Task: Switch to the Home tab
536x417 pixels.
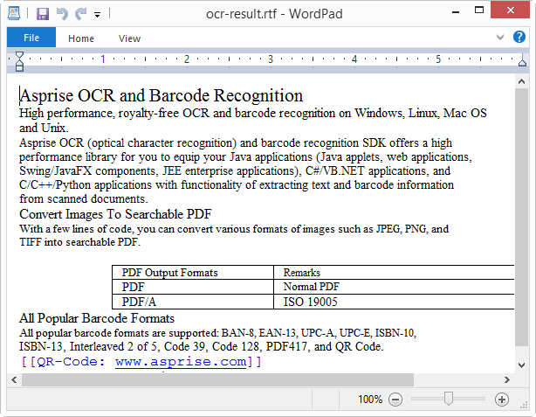Action: pyautogui.click(x=81, y=38)
